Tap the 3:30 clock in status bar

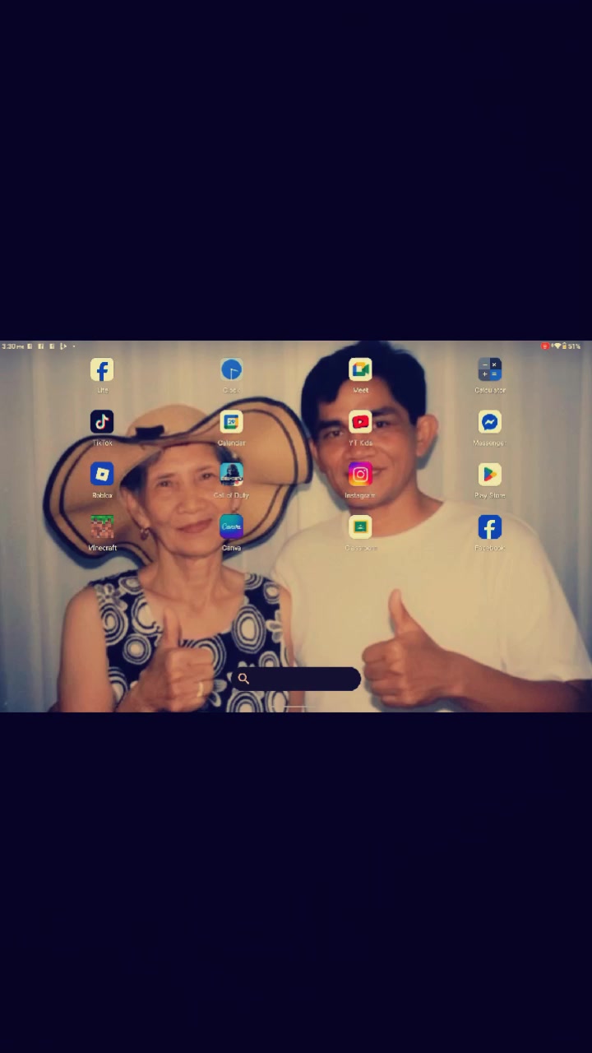[12, 346]
